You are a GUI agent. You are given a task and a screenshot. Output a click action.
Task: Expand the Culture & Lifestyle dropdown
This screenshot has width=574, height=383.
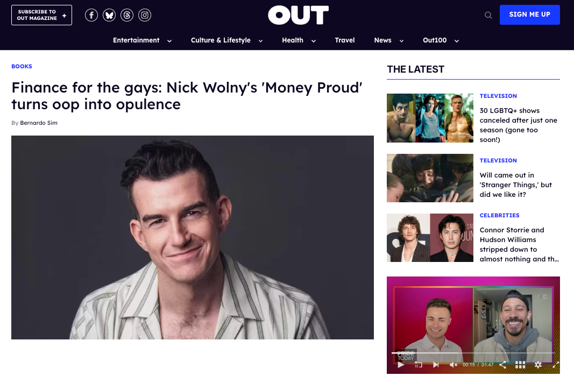coord(261,41)
